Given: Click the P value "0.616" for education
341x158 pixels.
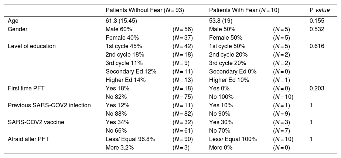Looking at the screenshot, I should [317, 46].
